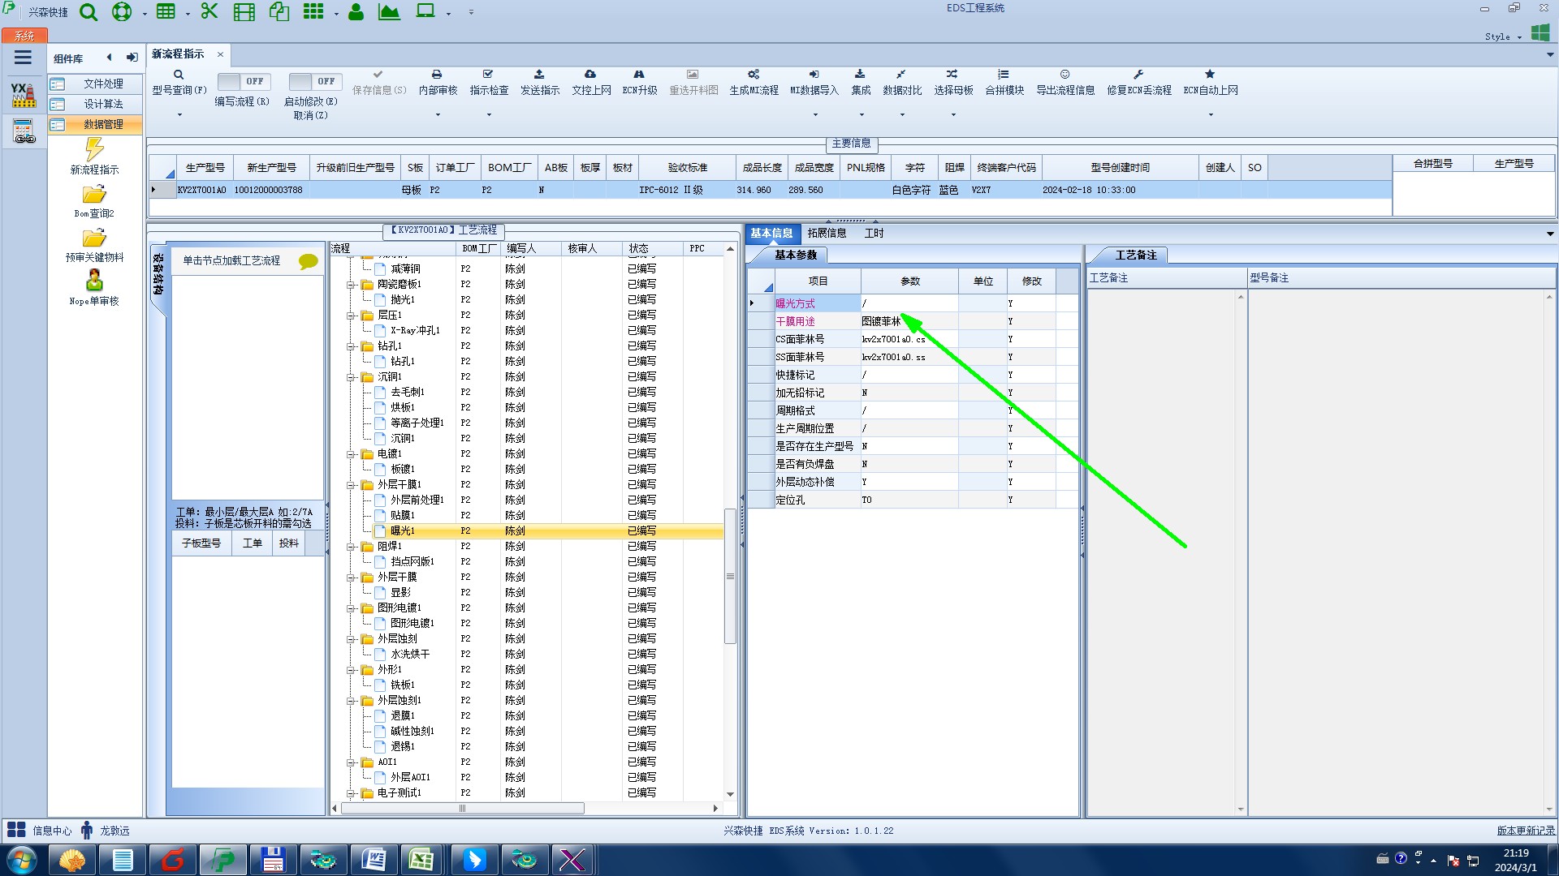Toggle the 编写流程 OFF switch
1559x876 pixels.
244,81
